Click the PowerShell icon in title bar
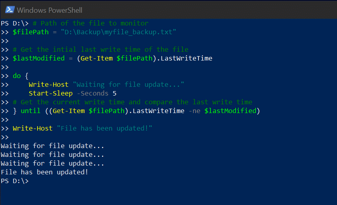 click(10, 10)
